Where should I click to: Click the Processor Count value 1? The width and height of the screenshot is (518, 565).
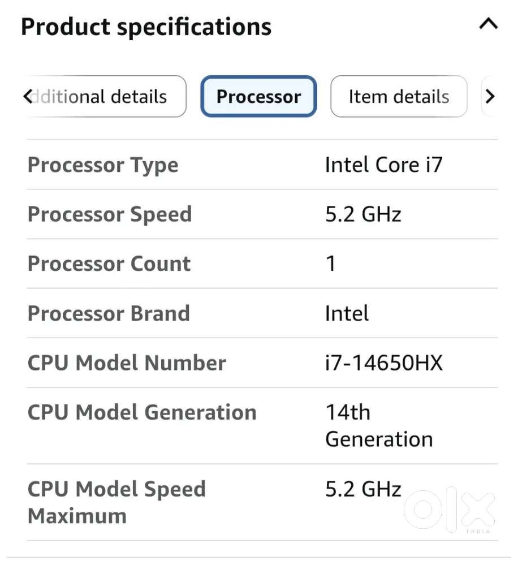coord(331,264)
